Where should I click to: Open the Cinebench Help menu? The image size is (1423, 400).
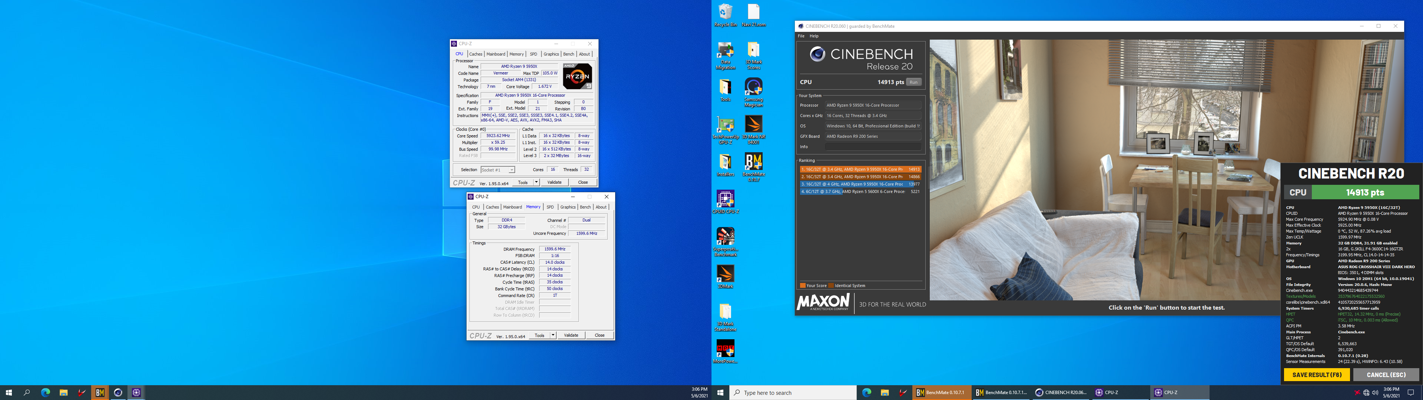(814, 36)
